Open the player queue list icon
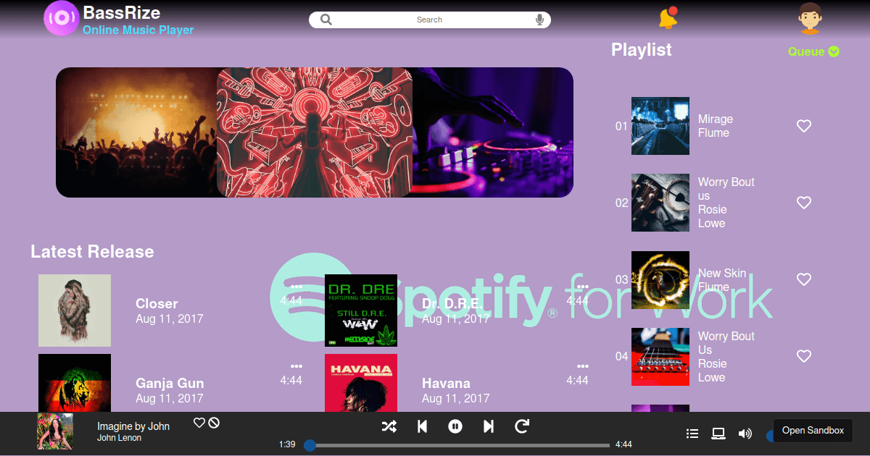The height and width of the screenshot is (456, 870). [x=692, y=433]
